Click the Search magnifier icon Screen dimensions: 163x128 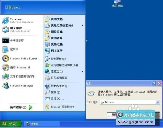pyautogui.click(x=47, y=92)
